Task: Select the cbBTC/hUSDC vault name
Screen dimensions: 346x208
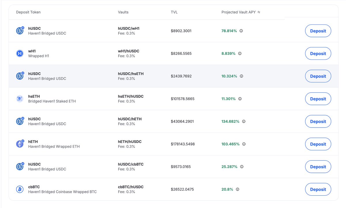Action: 131,187
